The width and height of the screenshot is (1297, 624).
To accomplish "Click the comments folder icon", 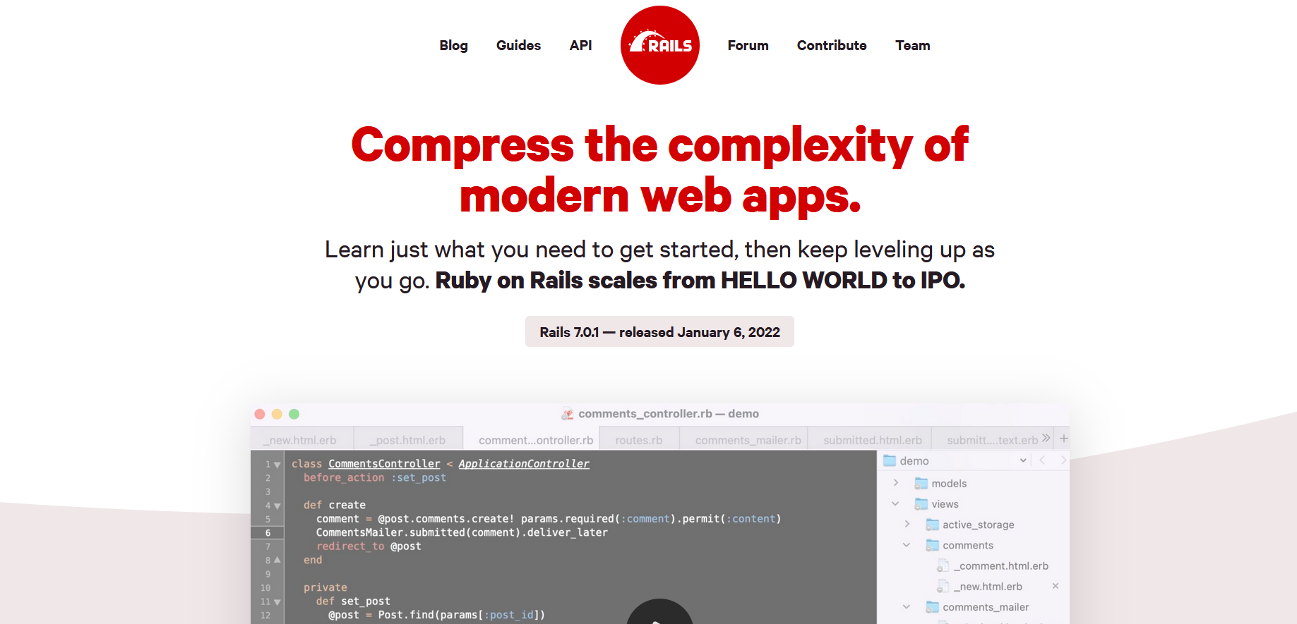I will click(x=932, y=545).
